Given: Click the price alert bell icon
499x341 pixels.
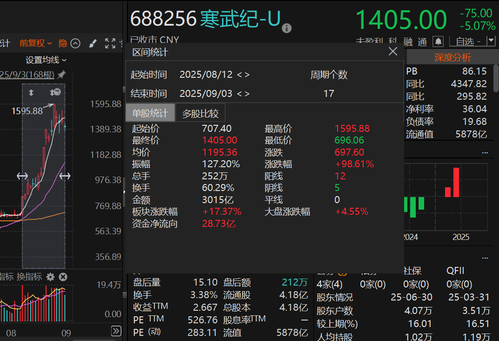Looking at the screenshot, I should [x=438, y=41].
